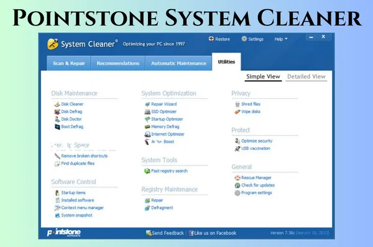Open the Startup Optimizer link

click(x=167, y=119)
